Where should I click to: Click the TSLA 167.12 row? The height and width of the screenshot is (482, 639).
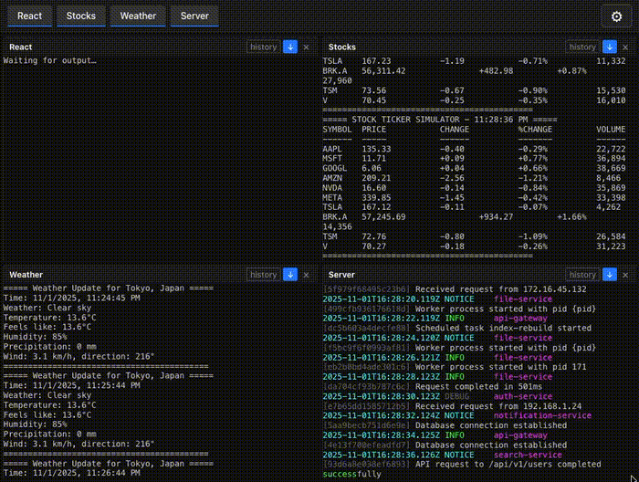(x=474, y=207)
